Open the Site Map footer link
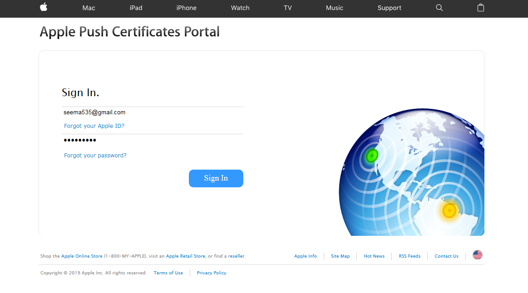This screenshot has width=528, height=293. [x=340, y=256]
